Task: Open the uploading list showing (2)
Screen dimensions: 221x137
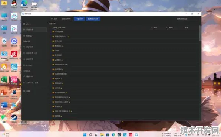Action: [30, 53]
